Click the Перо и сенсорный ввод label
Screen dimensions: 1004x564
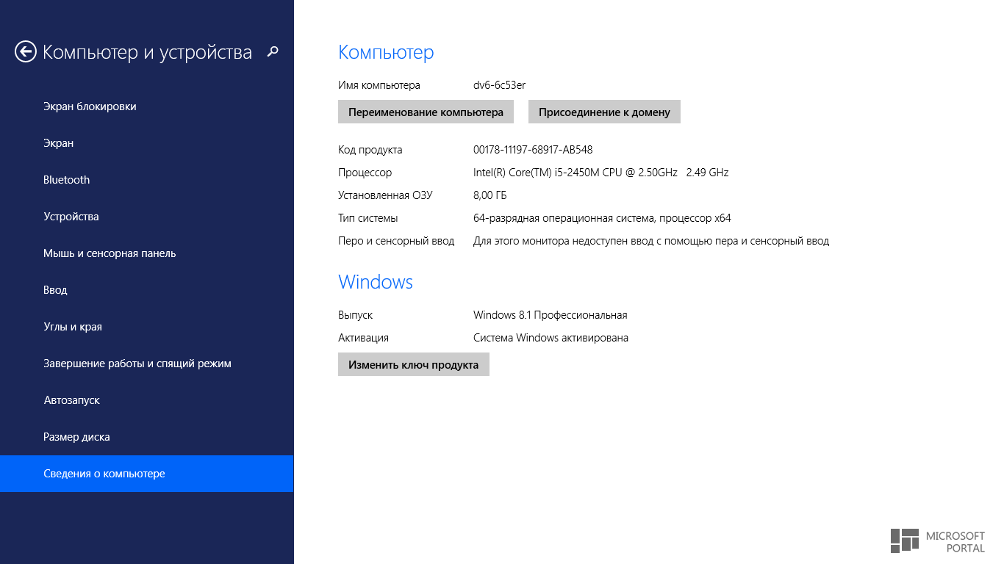(396, 241)
